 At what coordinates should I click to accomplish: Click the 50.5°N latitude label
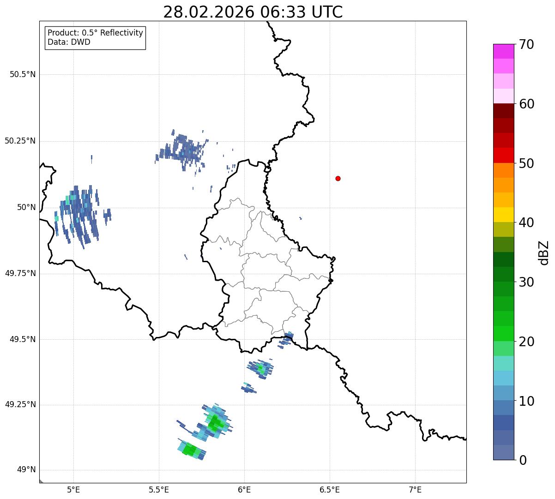point(23,74)
